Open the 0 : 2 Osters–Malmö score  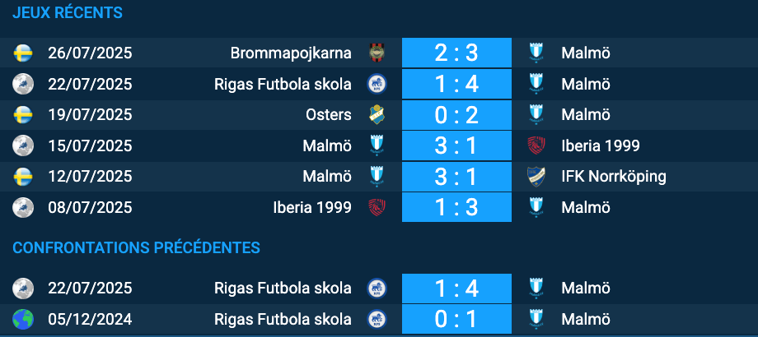click(x=456, y=115)
